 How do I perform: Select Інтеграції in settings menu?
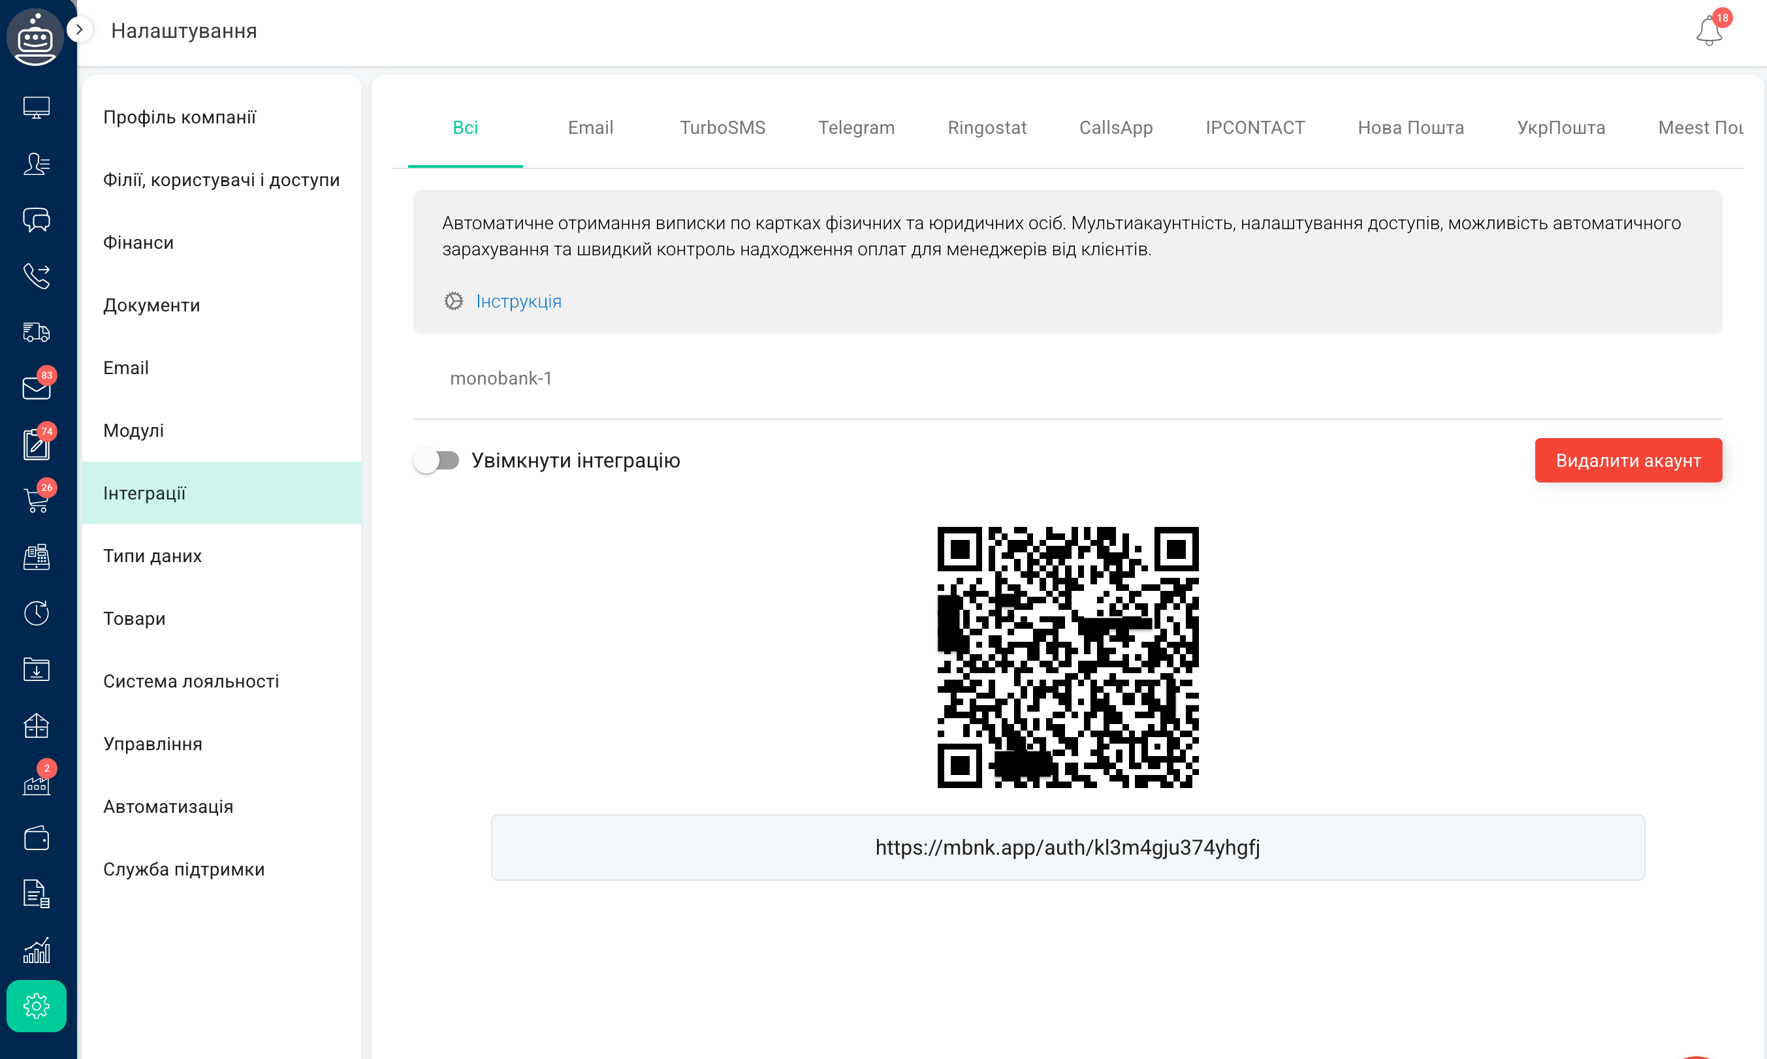point(221,493)
